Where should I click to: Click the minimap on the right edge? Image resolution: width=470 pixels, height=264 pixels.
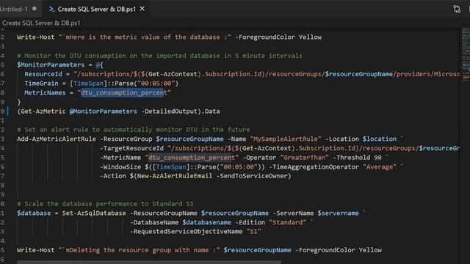466,54
